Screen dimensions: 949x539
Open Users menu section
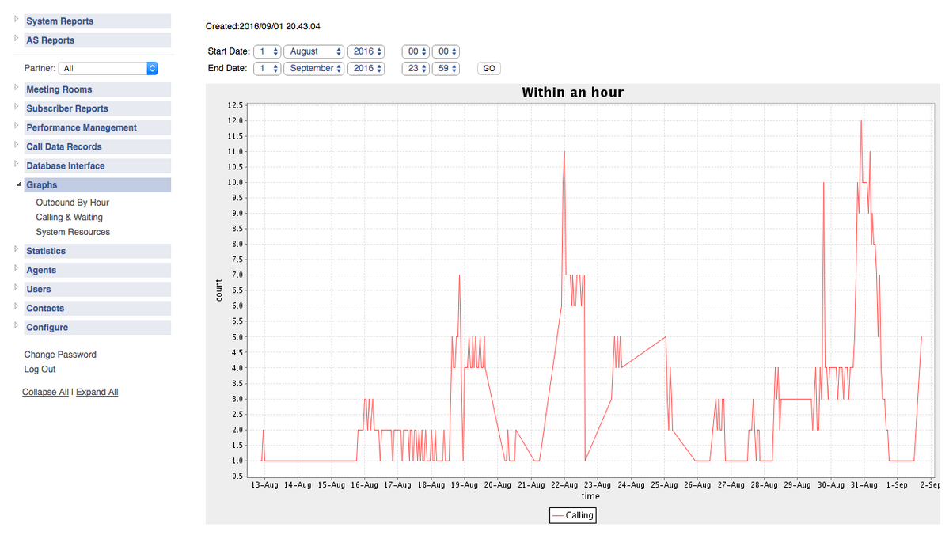pos(97,289)
